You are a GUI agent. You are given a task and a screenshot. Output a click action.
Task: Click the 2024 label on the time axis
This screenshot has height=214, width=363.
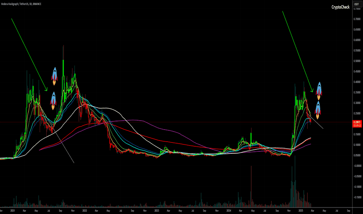tap(229, 211)
